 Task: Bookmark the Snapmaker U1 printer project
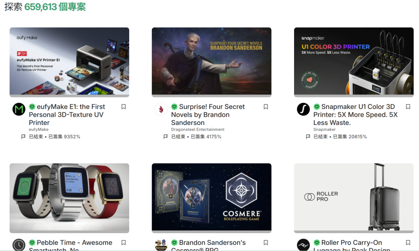coord(408,107)
